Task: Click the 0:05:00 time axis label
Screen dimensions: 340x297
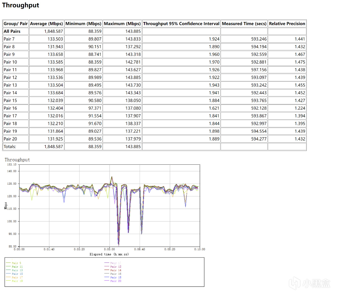Action: click(109, 249)
